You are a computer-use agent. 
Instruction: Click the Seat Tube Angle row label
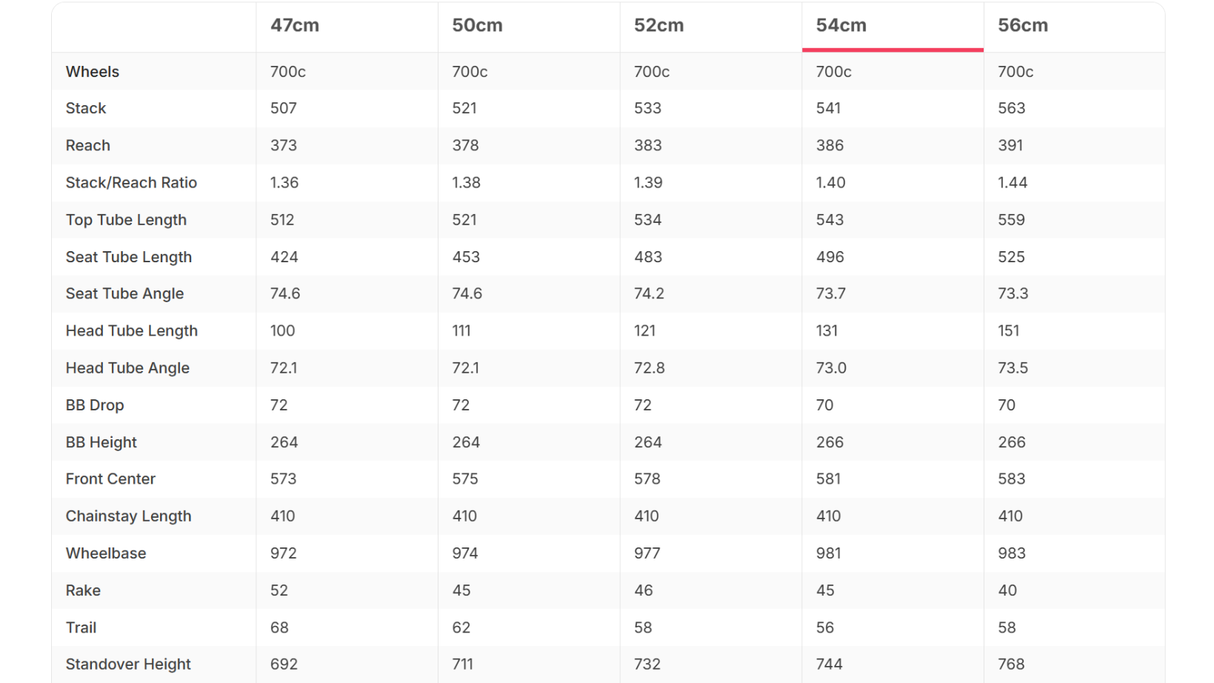[x=124, y=294]
